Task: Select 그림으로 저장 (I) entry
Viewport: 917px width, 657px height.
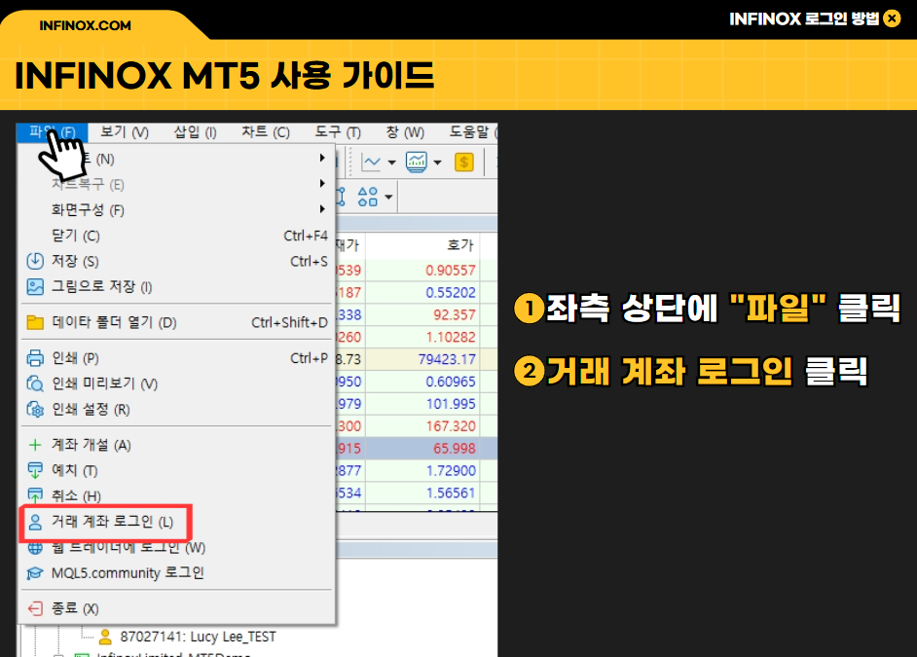Action: coord(176,286)
